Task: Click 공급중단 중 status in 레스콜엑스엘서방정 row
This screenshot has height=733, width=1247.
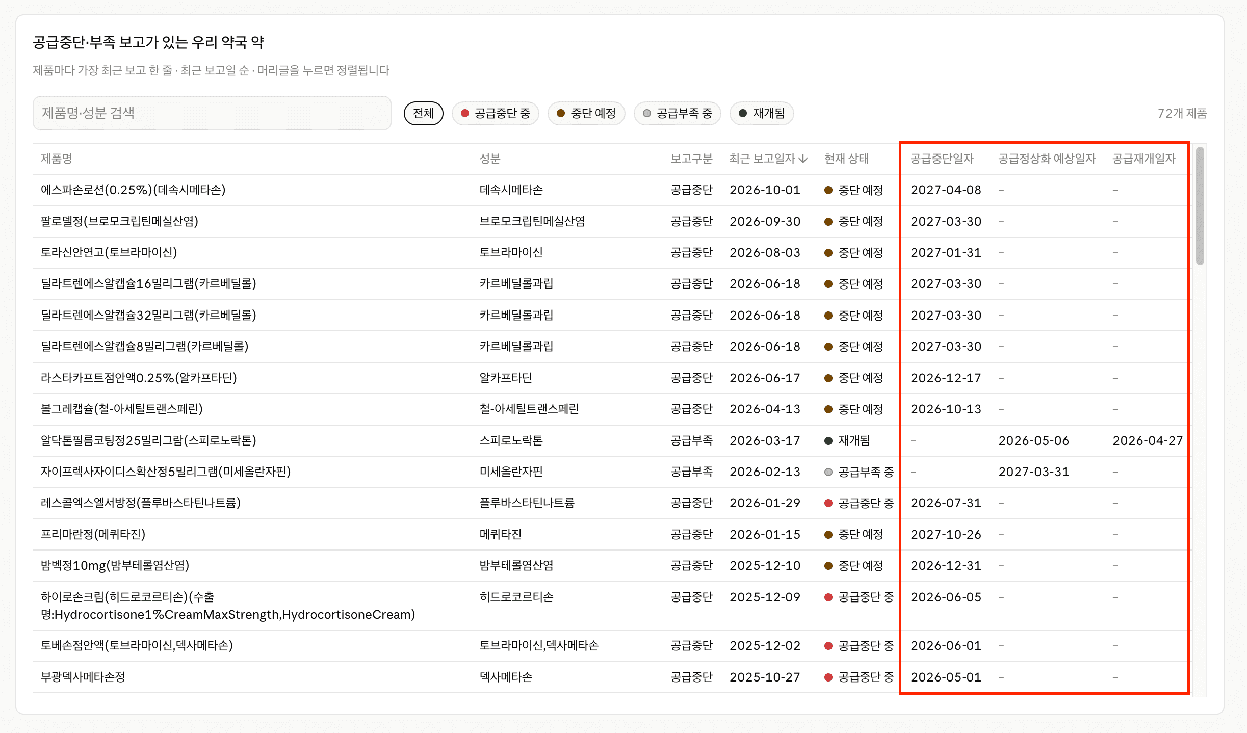Action: point(859,503)
